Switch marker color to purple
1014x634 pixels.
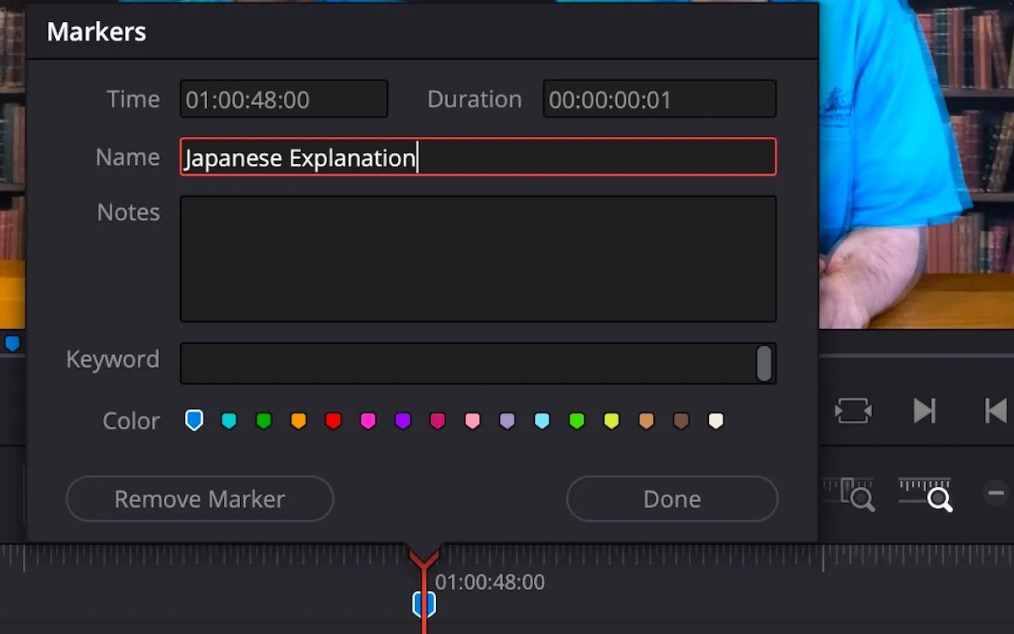coord(403,420)
